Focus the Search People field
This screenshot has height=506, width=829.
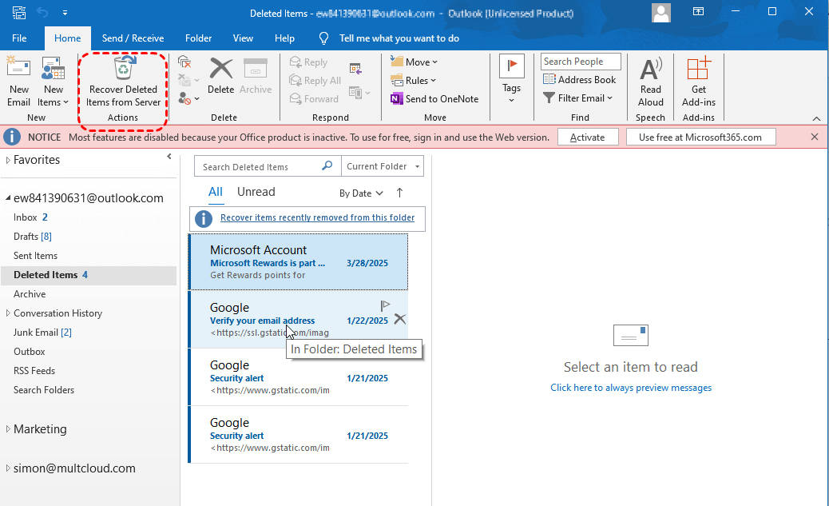[x=581, y=62]
